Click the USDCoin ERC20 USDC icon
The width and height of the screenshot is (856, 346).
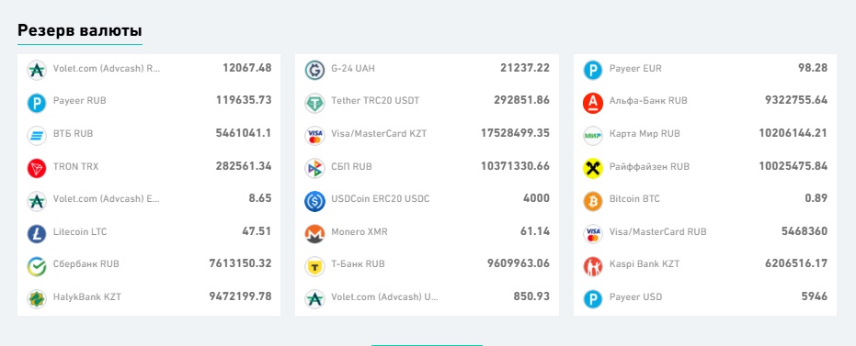[x=314, y=201]
